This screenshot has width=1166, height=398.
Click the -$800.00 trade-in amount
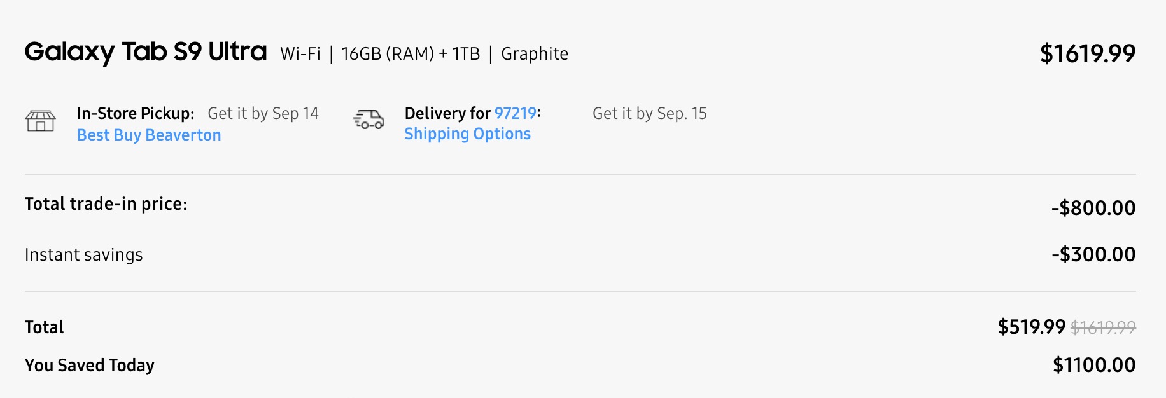(x=1093, y=208)
